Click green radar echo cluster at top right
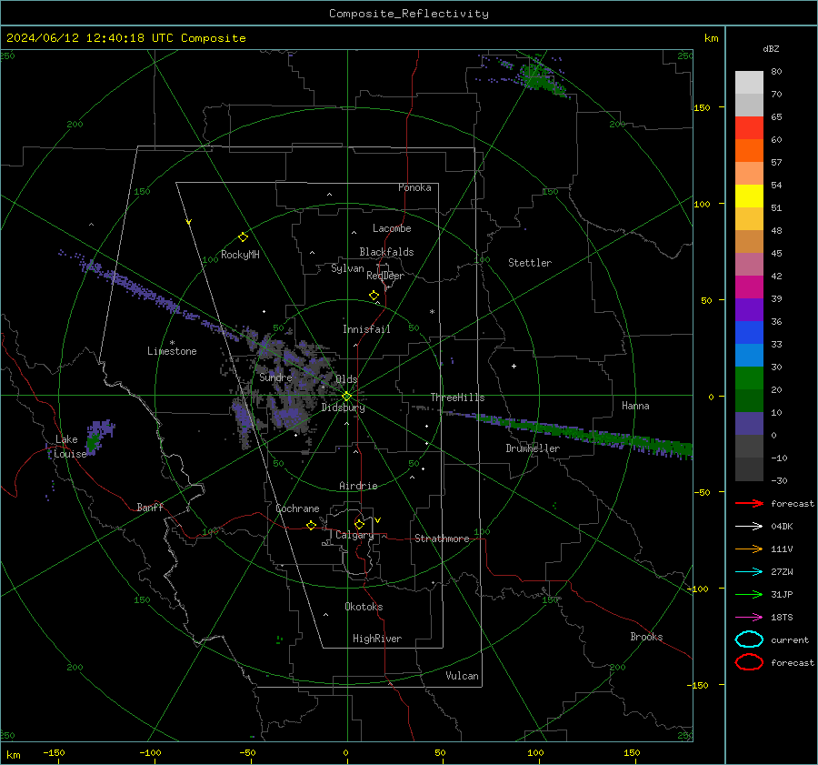The image size is (818, 765). point(540,78)
